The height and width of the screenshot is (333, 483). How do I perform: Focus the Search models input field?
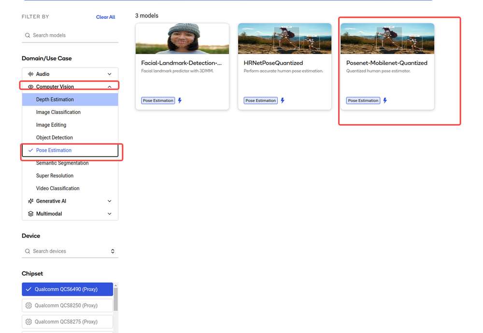(70, 35)
